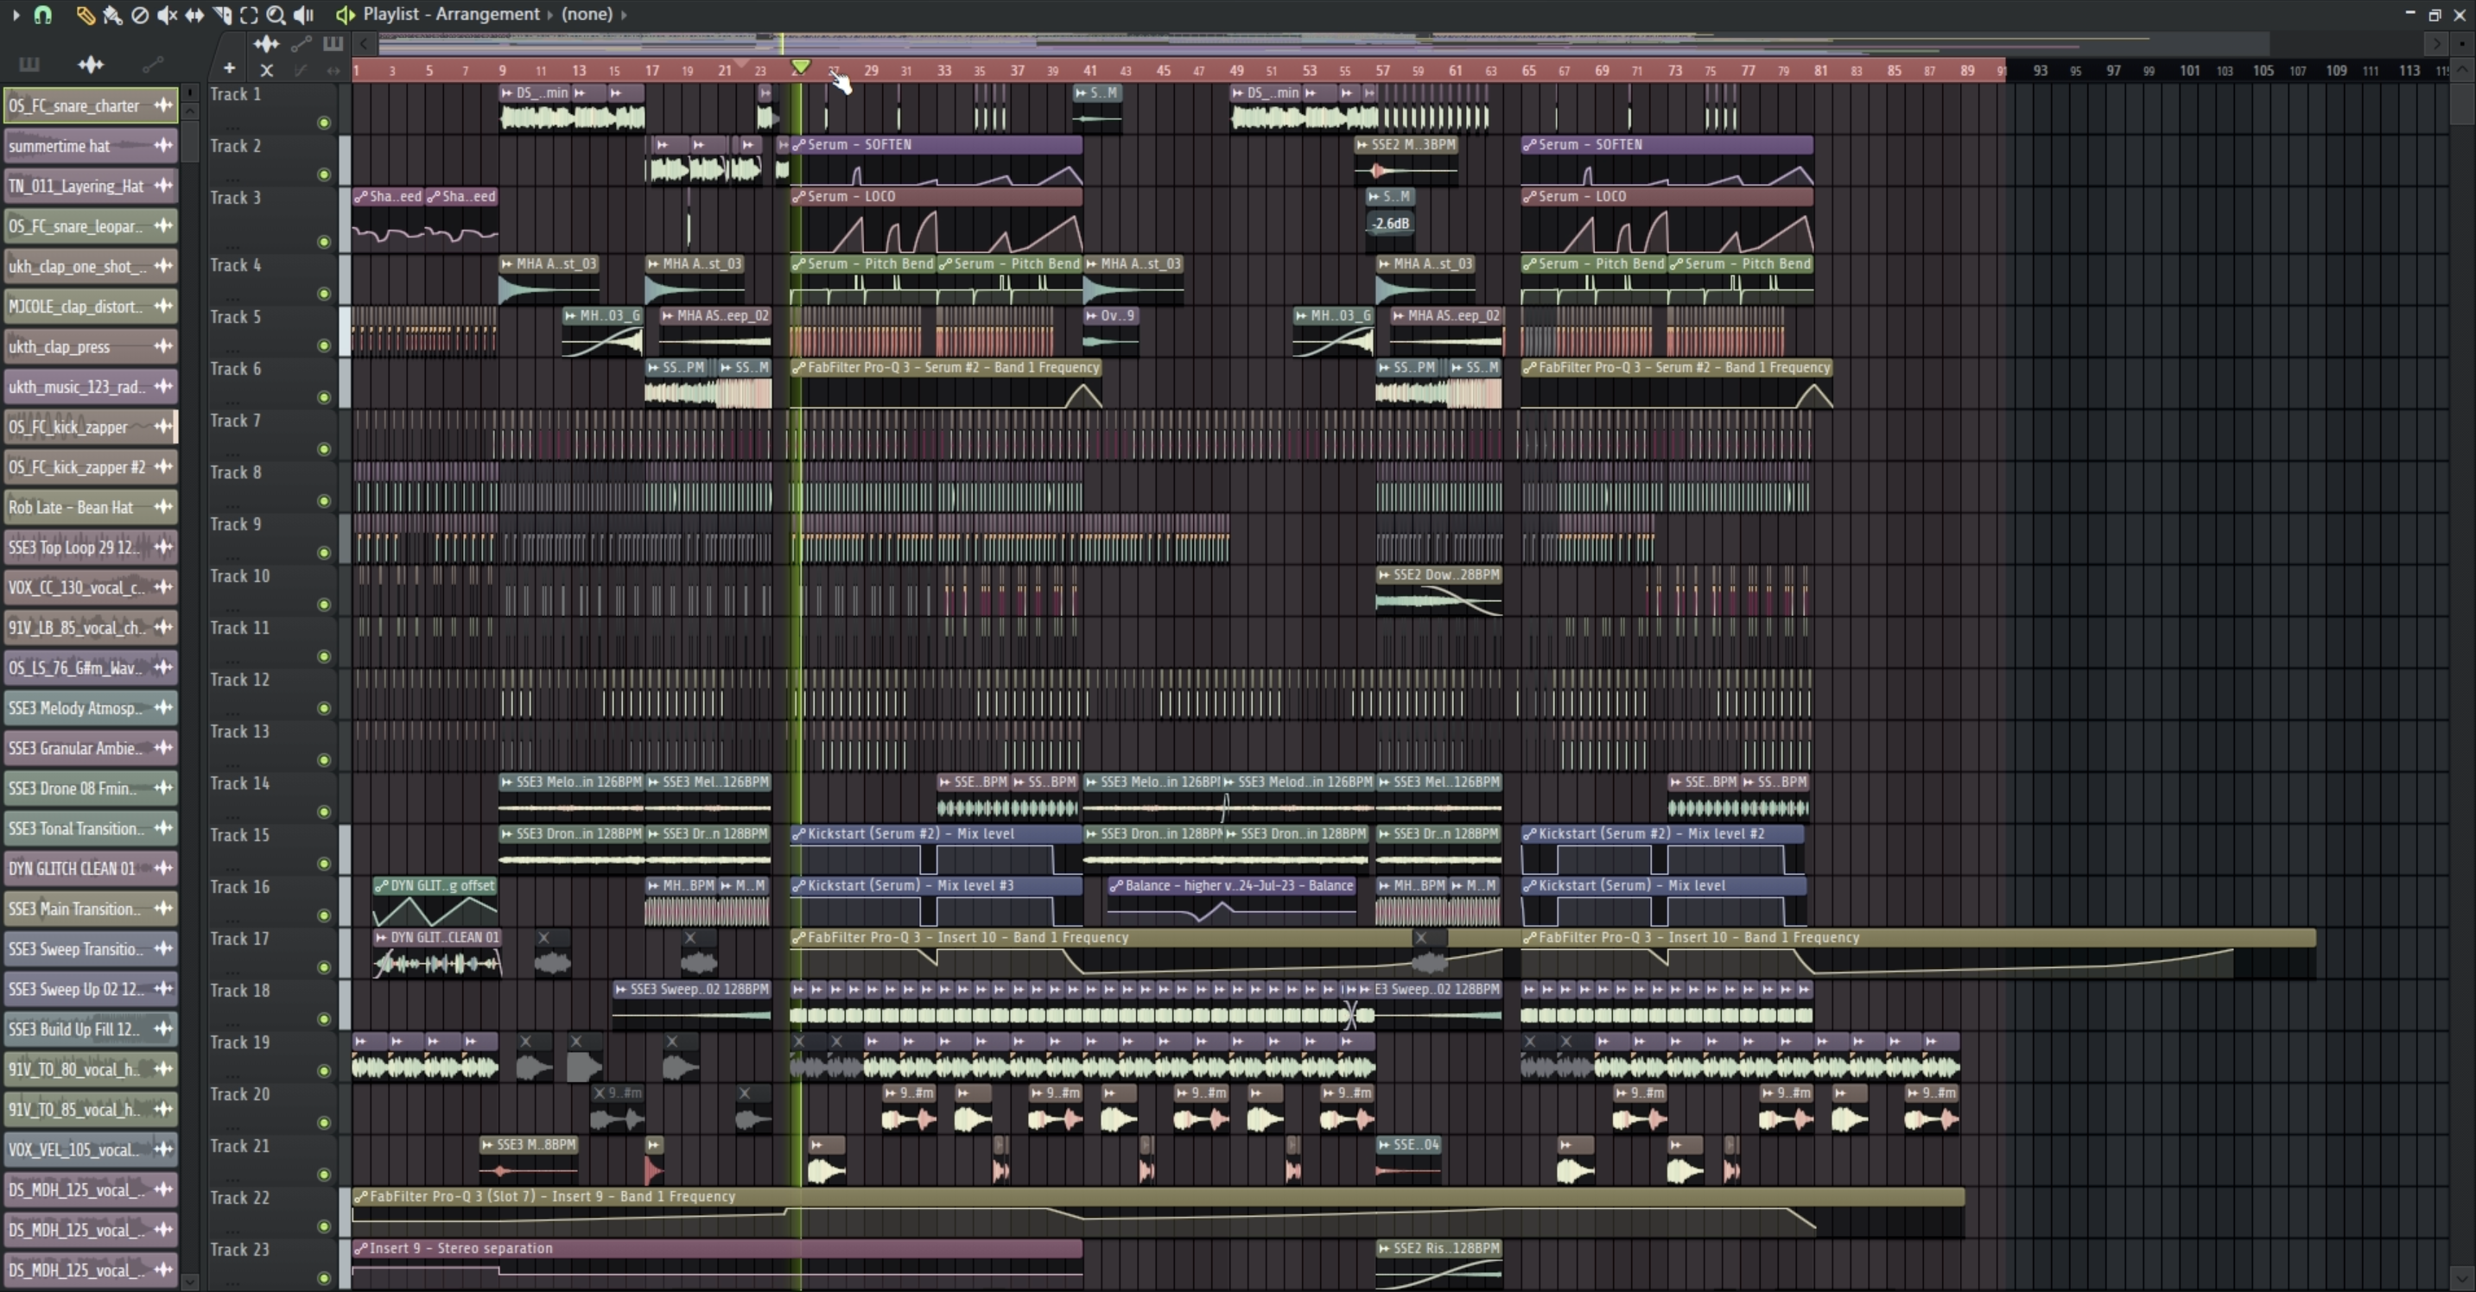
Task: Open the Playlist options menu arrow
Action: 15,15
